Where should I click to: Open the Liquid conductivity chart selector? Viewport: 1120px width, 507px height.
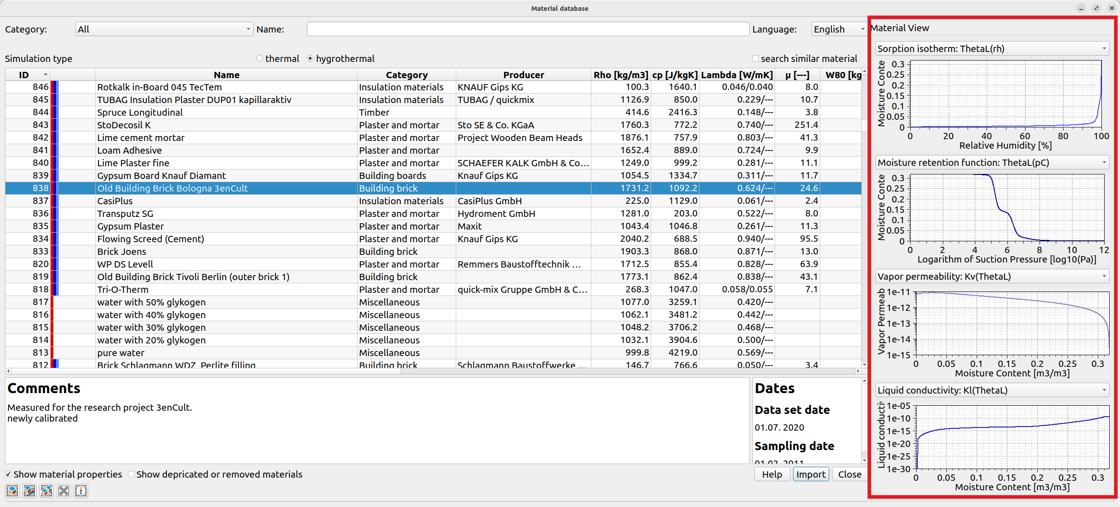992,390
